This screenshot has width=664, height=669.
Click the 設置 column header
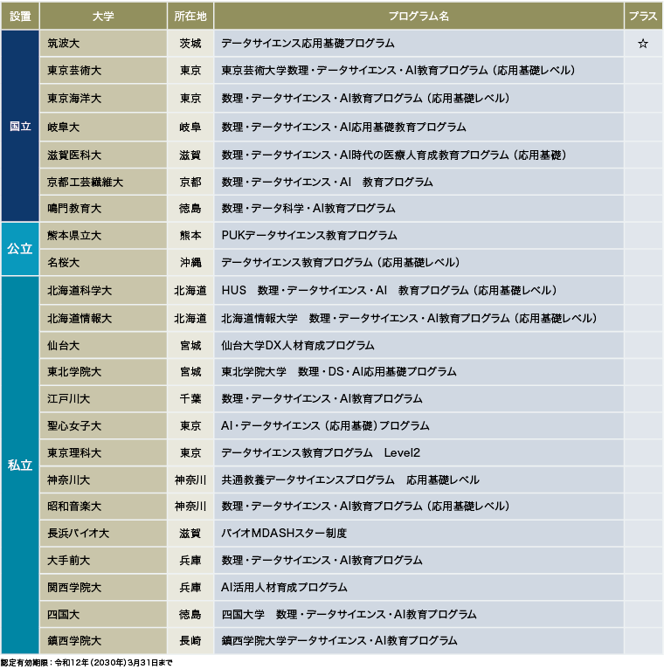pyautogui.click(x=20, y=17)
